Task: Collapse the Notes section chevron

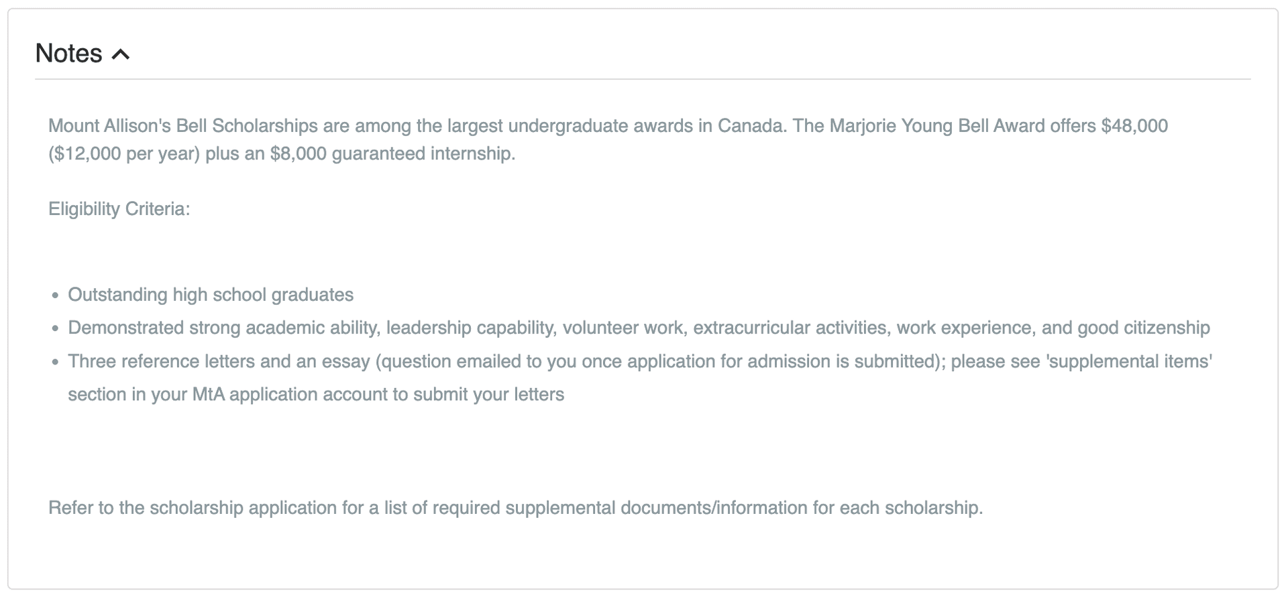Action: coord(121,54)
